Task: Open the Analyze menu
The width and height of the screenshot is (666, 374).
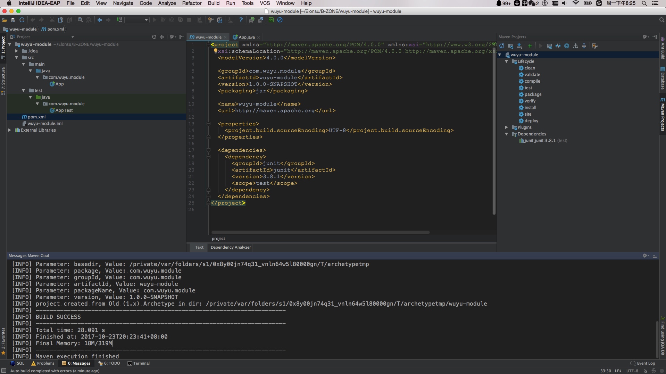Action: [x=167, y=3]
